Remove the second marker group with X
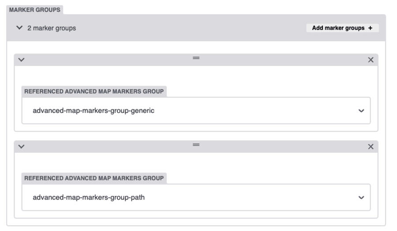The image size is (397, 231). tap(371, 146)
